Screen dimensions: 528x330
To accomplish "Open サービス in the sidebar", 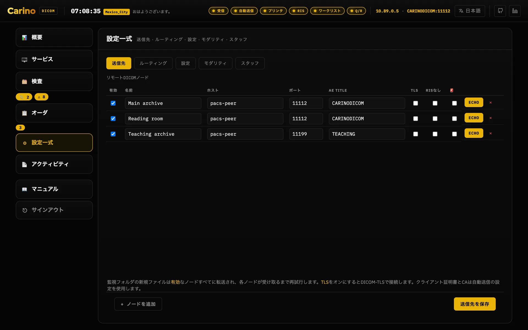I will tap(54, 59).
